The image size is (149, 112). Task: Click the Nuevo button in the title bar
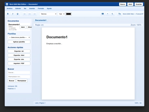[123, 4]
